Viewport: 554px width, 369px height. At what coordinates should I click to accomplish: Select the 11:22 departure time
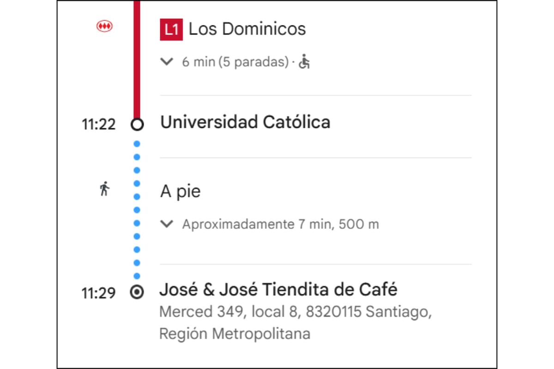coord(98,125)
